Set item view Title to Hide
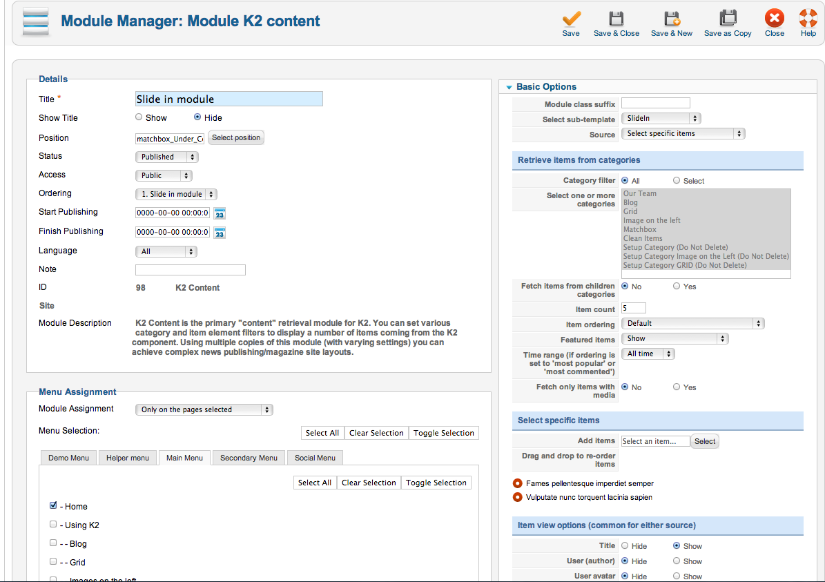 (625, 545)
